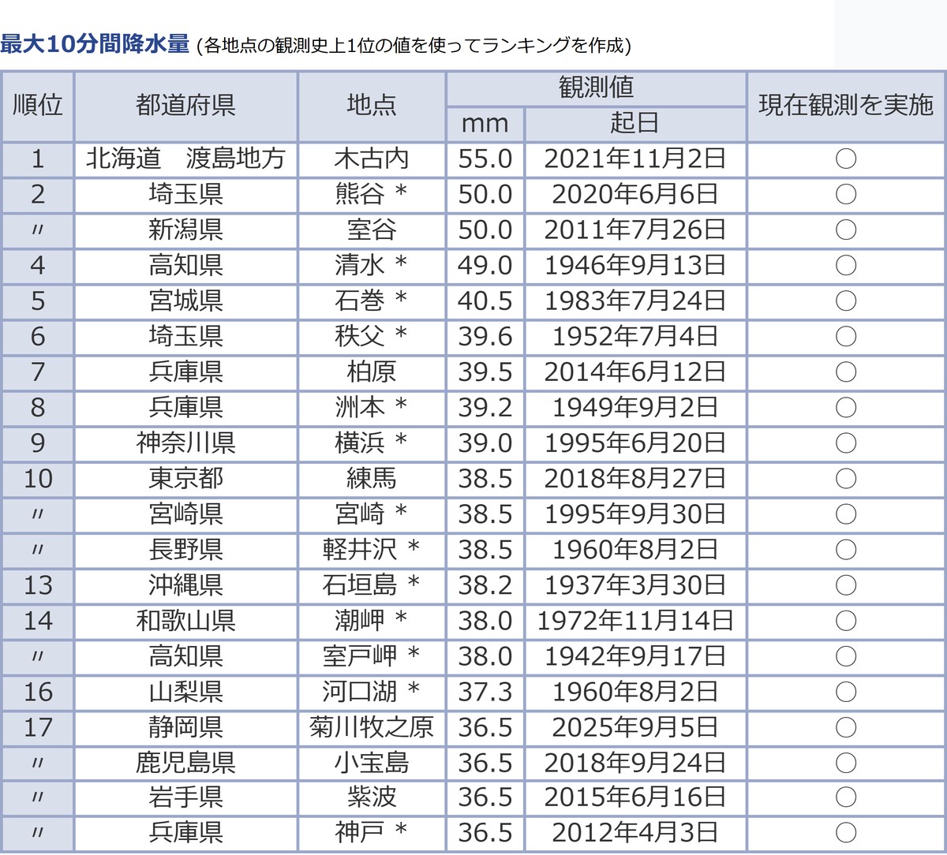Select the 熊谷 * location cell

pyautogui.click(x=372, y=195)
